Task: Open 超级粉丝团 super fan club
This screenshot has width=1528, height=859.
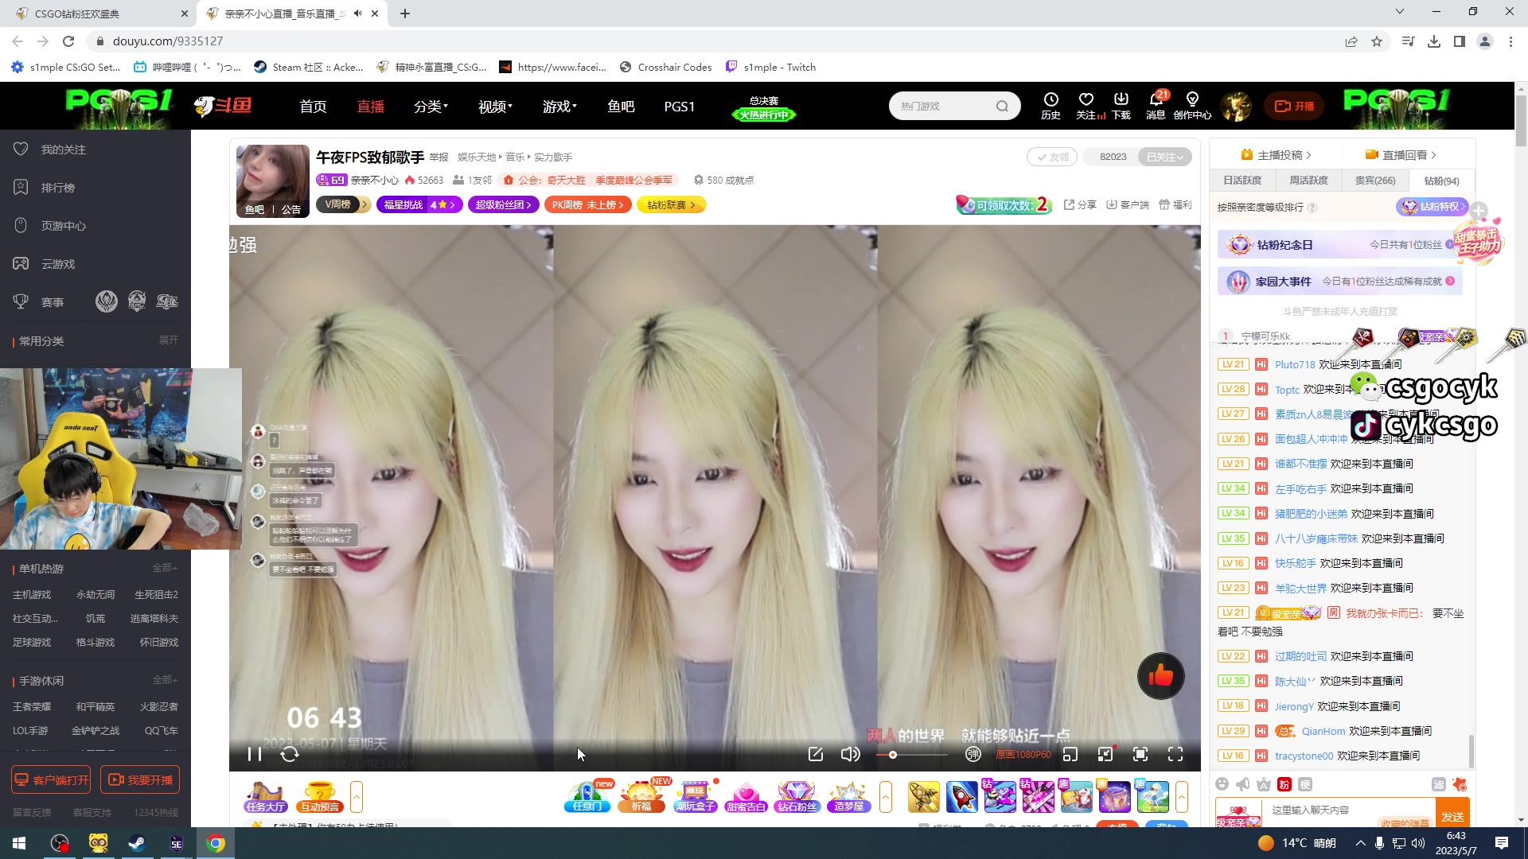Action: click(x=504, y=204)
